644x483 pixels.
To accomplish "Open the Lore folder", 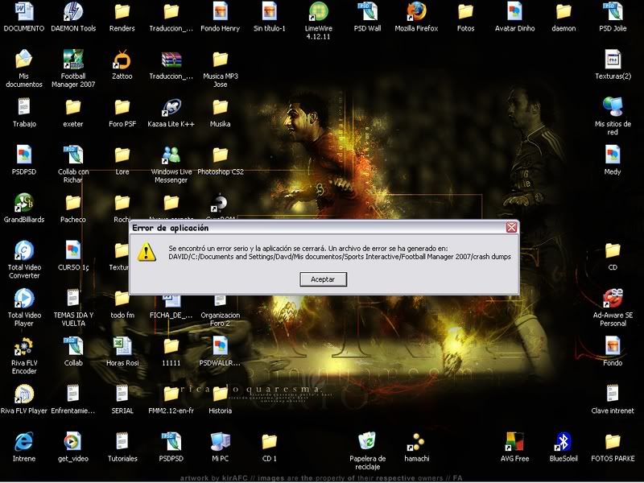I will click(x=122, y=155).
